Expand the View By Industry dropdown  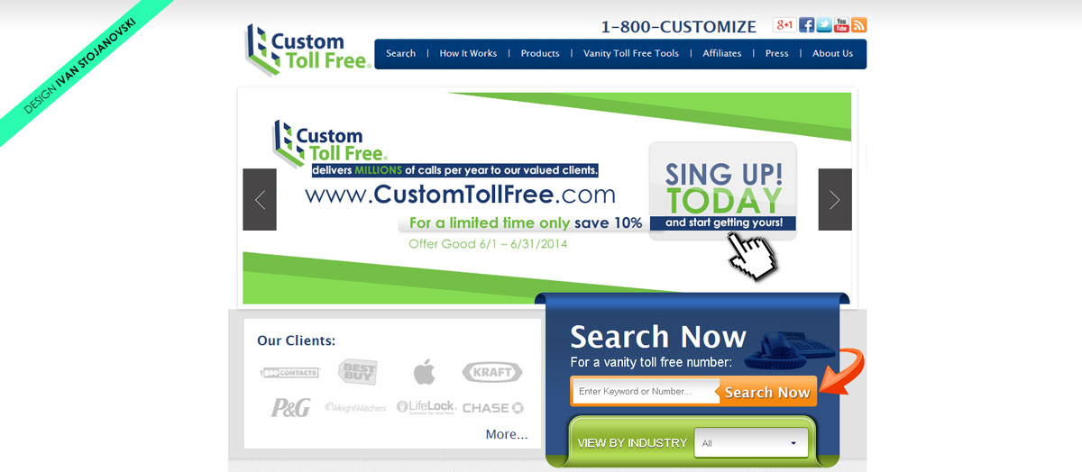click(751, 443)
